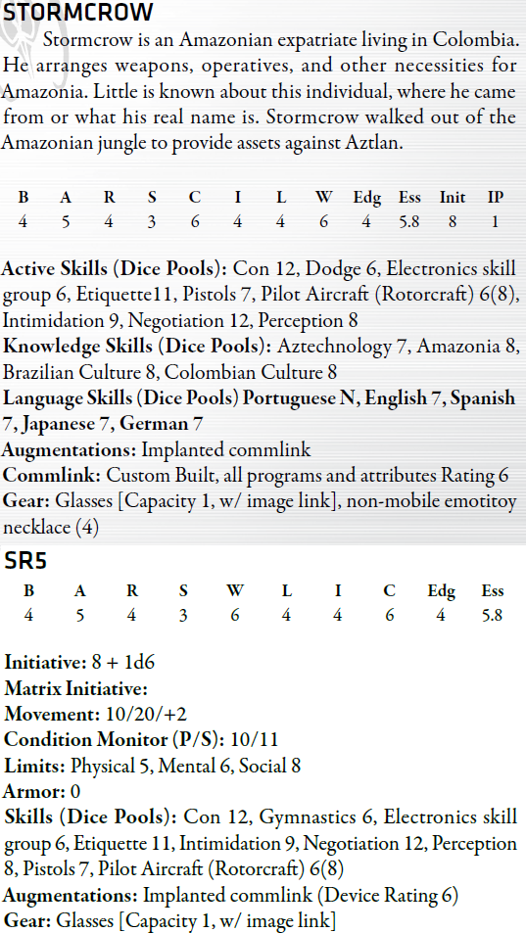Image resolution: width=526 pixels, height=933 pixels.
Task: Select the Knowledge Skills (Dice Pools) label
Action: click(137, 347)
